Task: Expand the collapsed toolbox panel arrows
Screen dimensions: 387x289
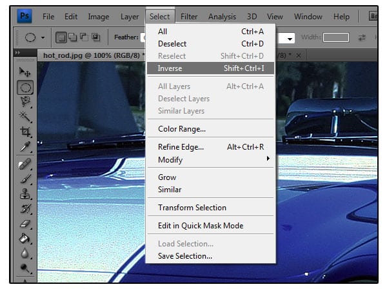Action: click(x=17, y=52)
